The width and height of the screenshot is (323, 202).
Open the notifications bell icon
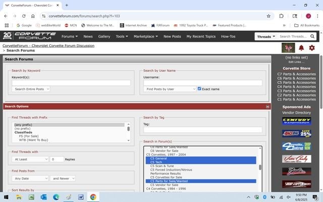click(x=301, y=48)
